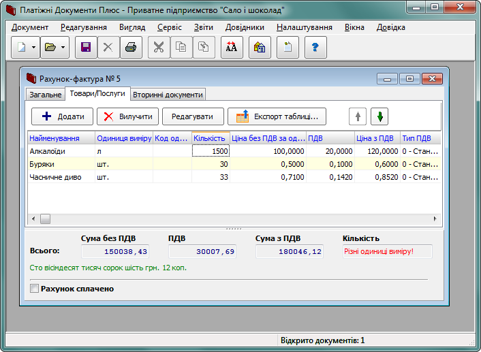Viewport: 481px width, 352px height.
Task: Select the Товари/Послуги tab
Action: (x=97, y=93)
